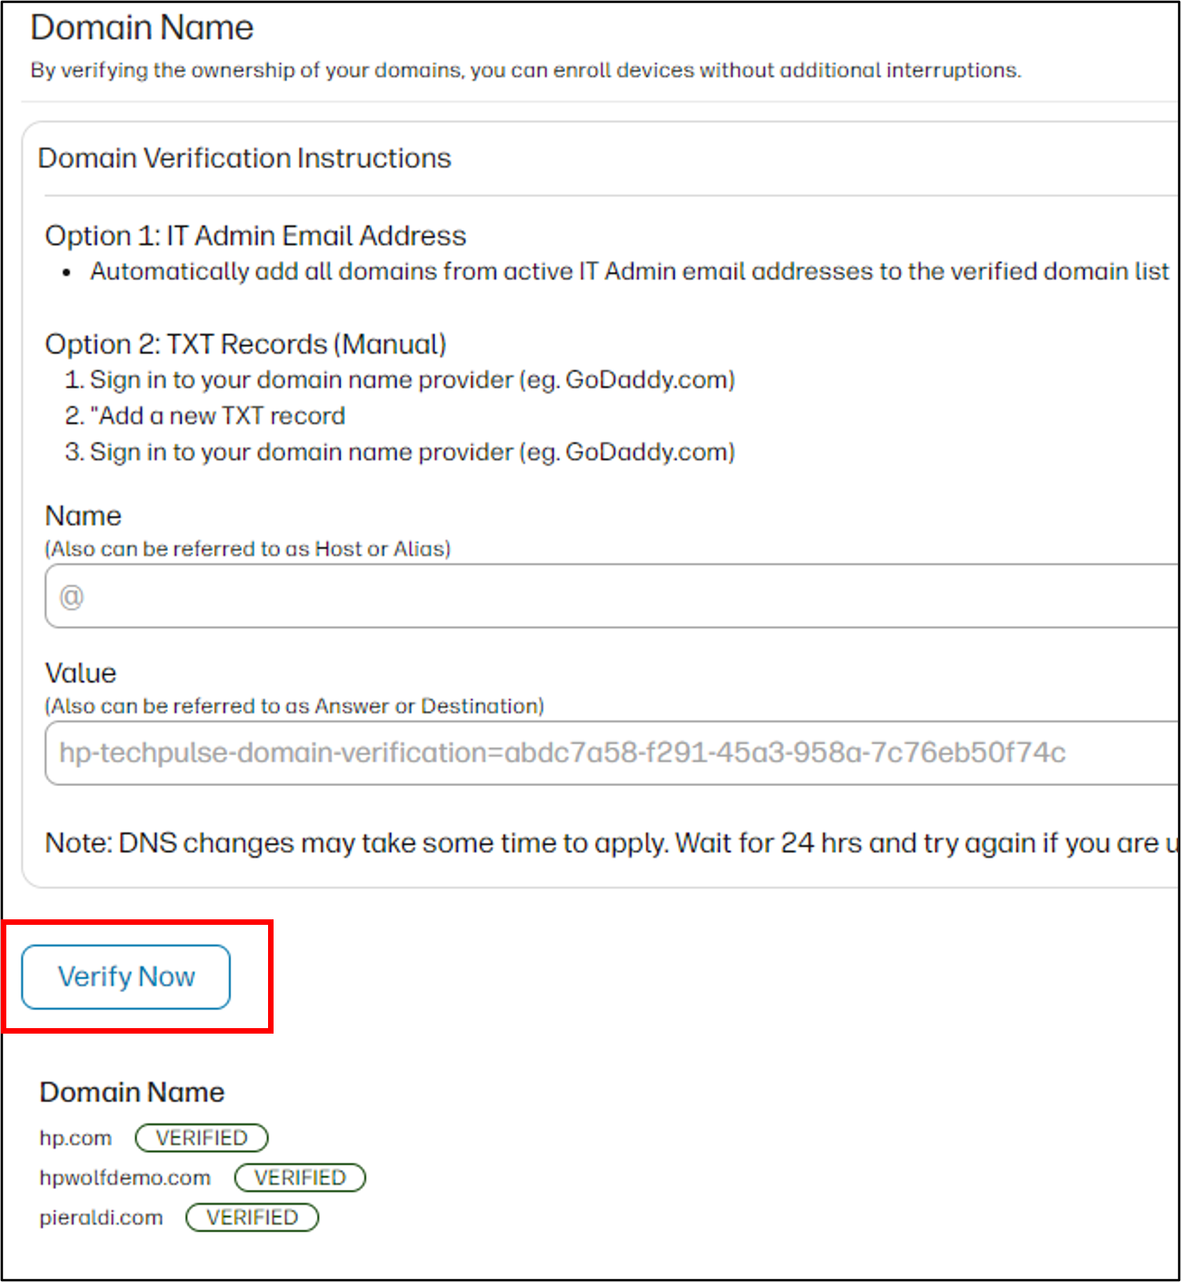Click the Domain Verification Instructions heading

(x=244, y=158)
